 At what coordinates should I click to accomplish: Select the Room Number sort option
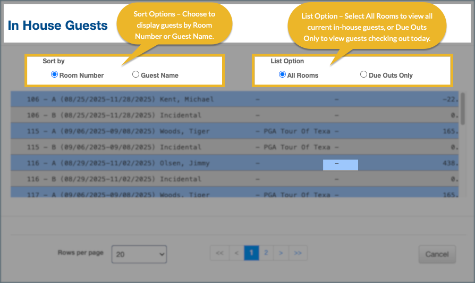54,75
